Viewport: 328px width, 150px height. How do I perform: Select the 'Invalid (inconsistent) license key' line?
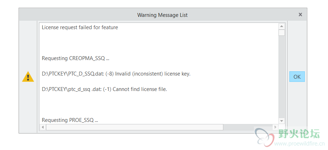[x=116, y=74]
